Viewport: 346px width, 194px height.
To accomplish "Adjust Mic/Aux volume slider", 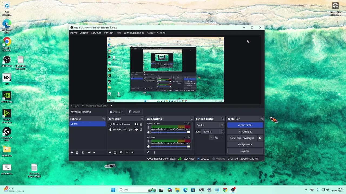I will click(171, 146).
